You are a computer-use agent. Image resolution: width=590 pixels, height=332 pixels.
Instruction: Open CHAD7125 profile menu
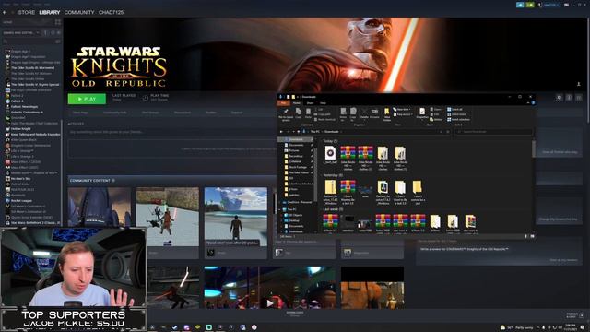111,12
